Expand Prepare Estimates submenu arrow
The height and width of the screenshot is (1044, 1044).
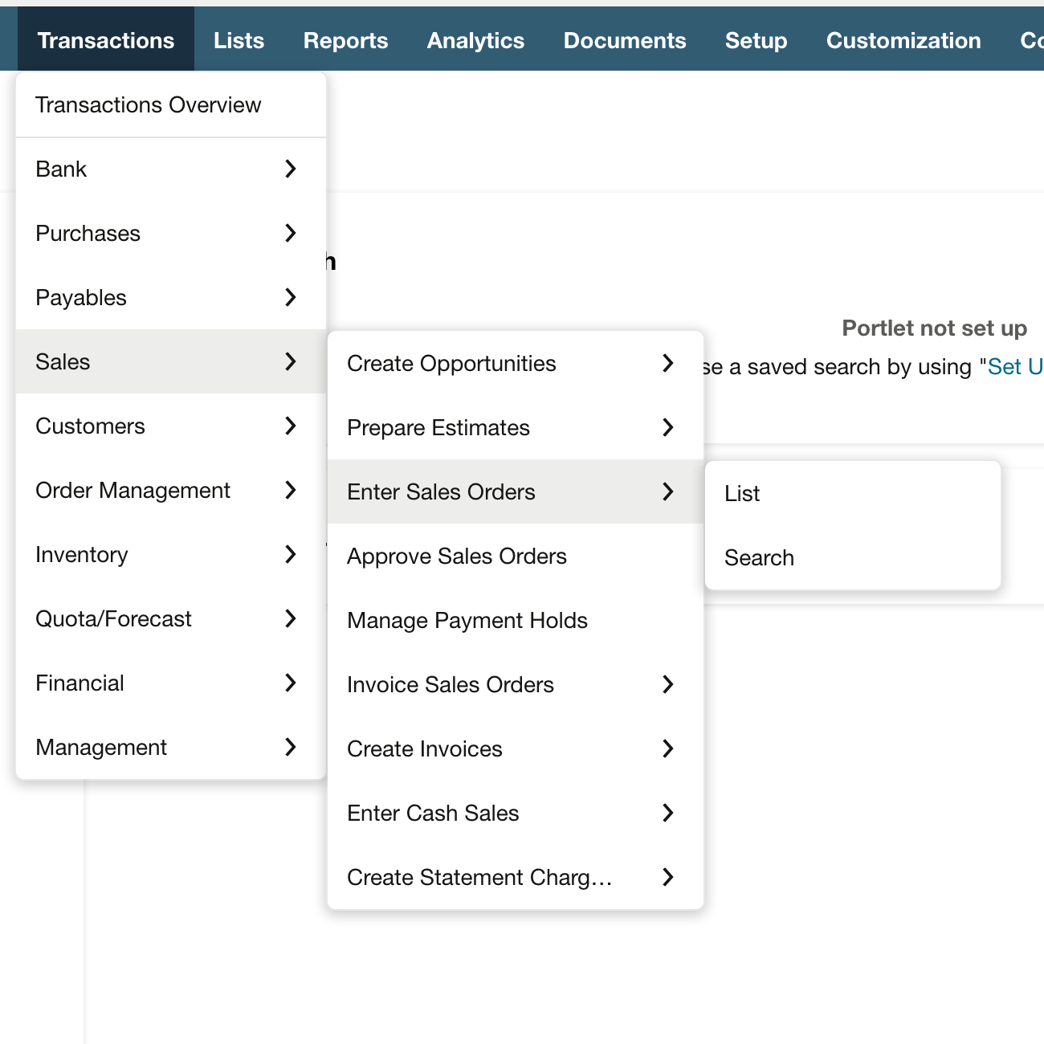668,427
